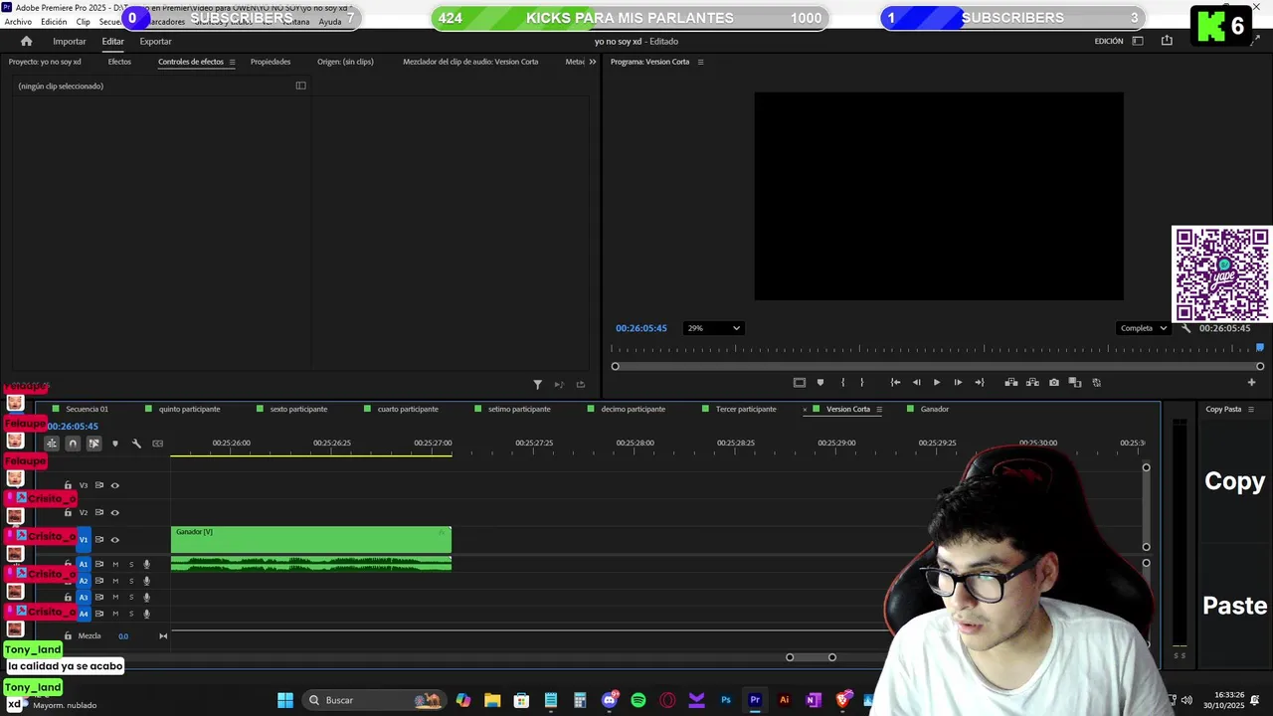This screenshot has width=1273, height=716.
Task: Click the Extract button
Action: click(1032, 382)
